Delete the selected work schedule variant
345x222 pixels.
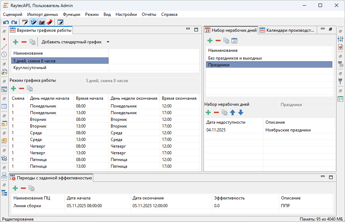point(24,42)
